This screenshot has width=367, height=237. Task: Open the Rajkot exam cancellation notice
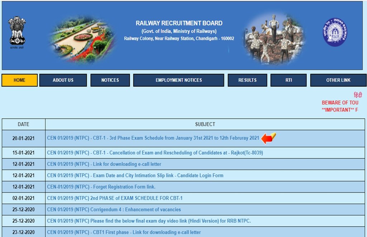coord(155,153)
